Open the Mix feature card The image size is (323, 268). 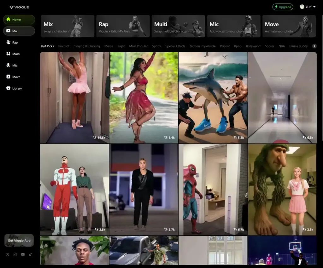pos(68,26)
